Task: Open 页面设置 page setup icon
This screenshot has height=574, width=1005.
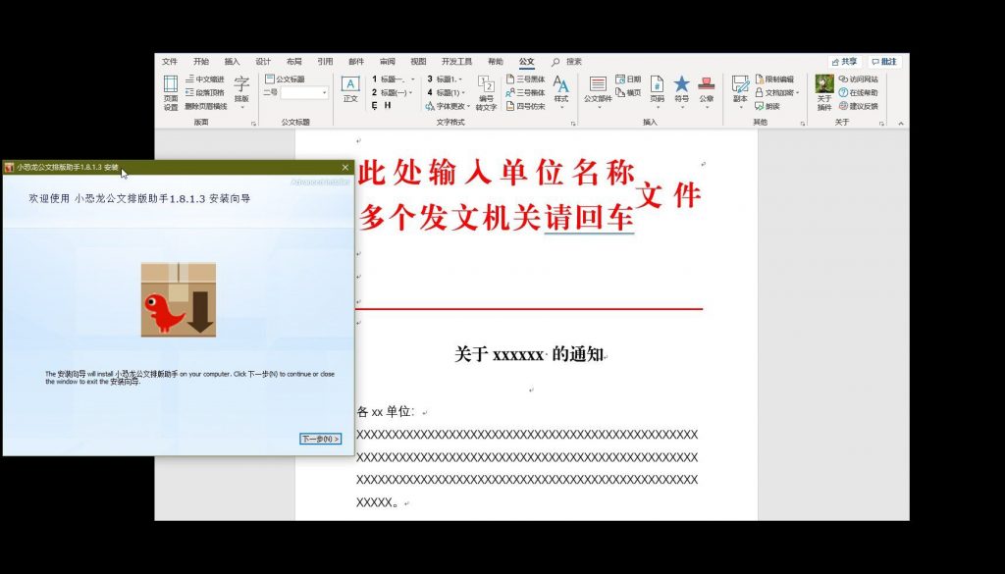Action: [x=171, y=92]
